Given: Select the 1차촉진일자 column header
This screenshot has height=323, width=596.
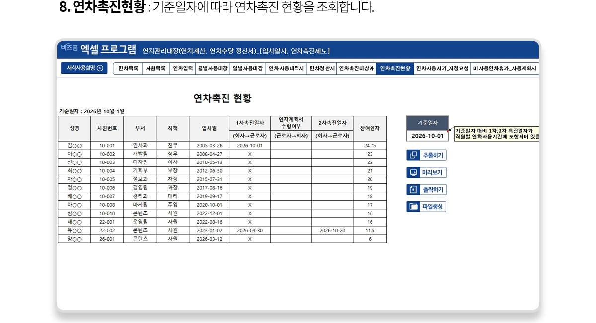Looking at the screenshot, I should click(250, 123).
